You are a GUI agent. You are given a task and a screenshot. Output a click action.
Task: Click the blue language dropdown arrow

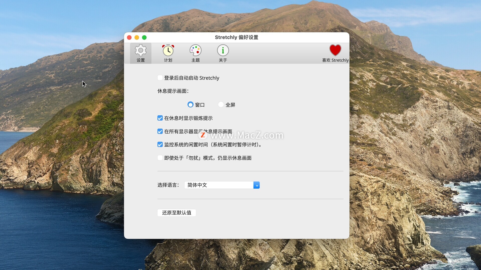pos(257,185)
